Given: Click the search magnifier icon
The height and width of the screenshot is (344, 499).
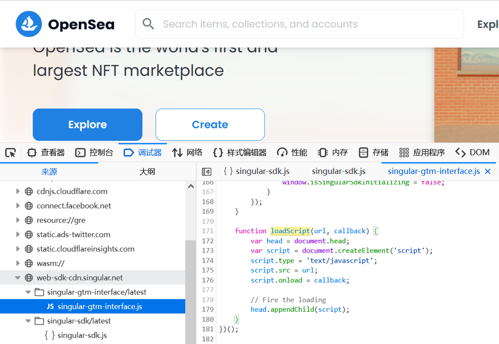Looking at the screenshot, I should point(149,24).
